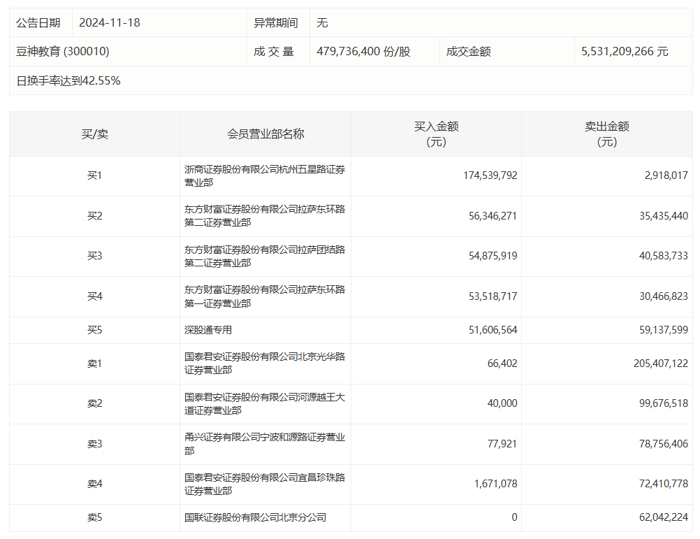Click buy amount 66,402

pos(502,364)
